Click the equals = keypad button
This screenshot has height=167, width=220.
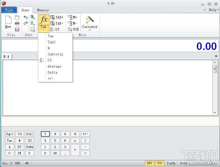tap(85, 153)
